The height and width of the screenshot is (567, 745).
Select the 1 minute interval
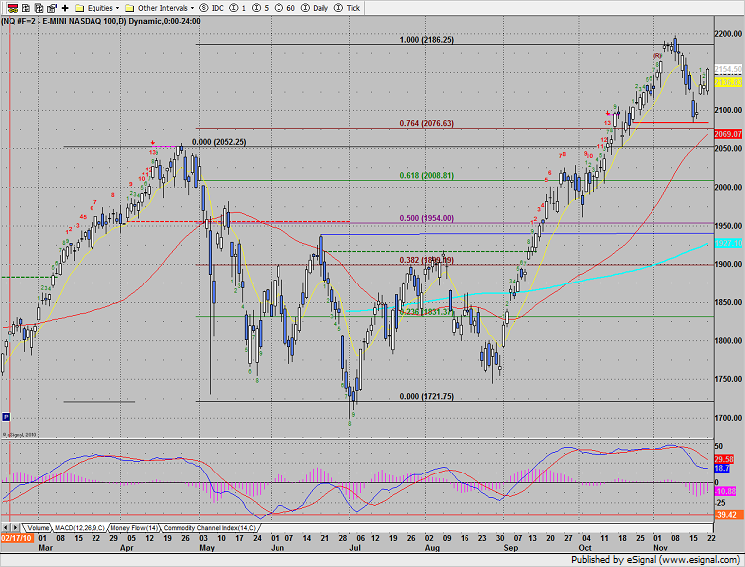[237, 8]
